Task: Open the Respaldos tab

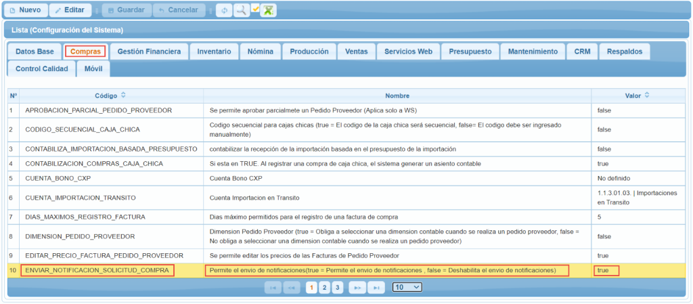Action: click(625, 51)
